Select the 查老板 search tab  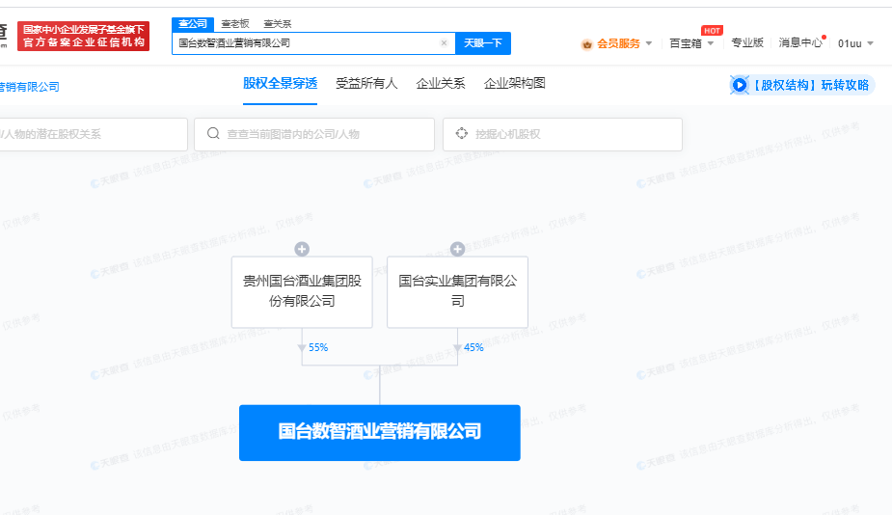[235, 24]
